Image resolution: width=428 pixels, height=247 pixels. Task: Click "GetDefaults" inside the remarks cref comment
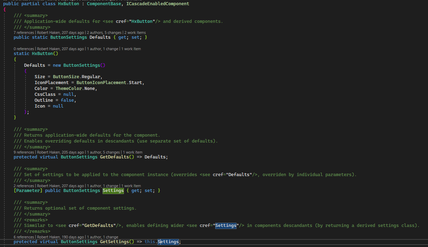pyautogui.click(x=99, y=226)
